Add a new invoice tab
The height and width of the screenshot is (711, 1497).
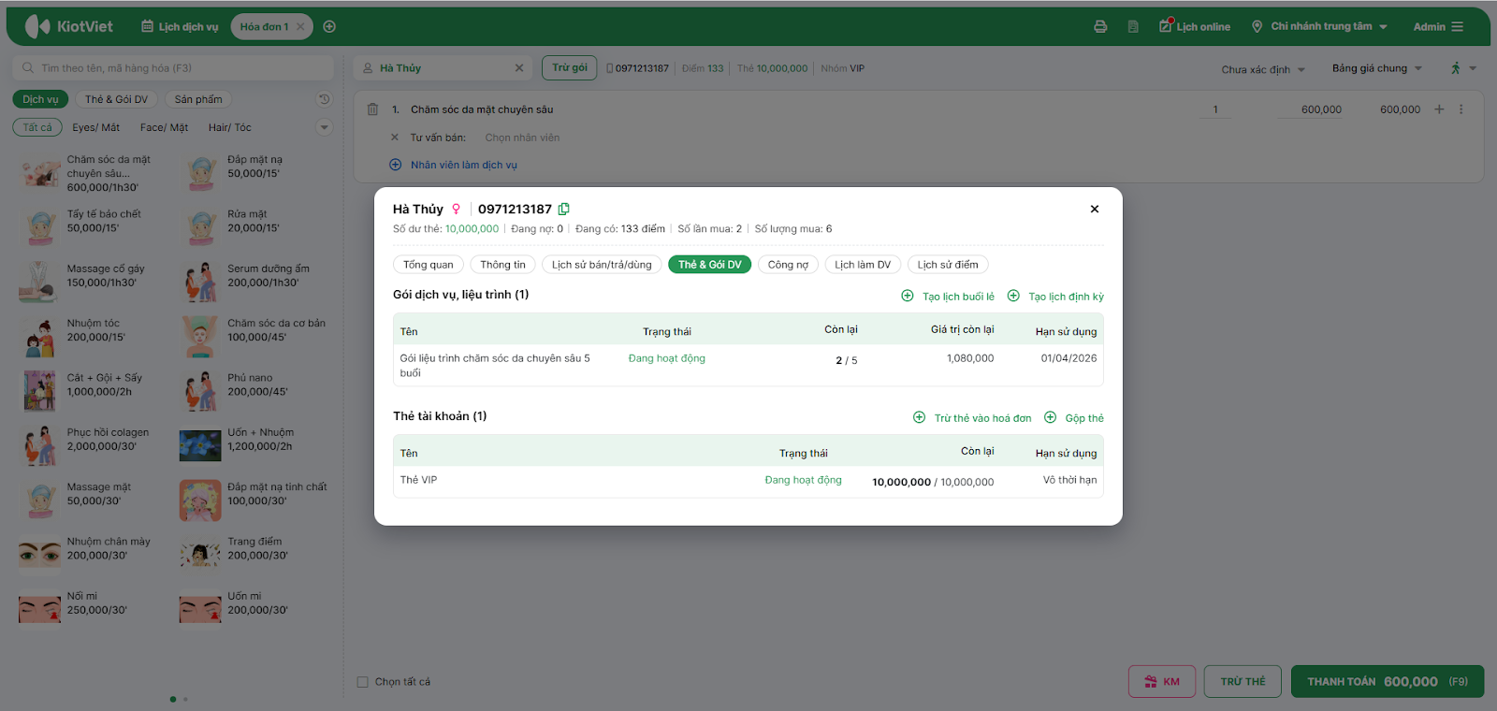click(329, 27)
